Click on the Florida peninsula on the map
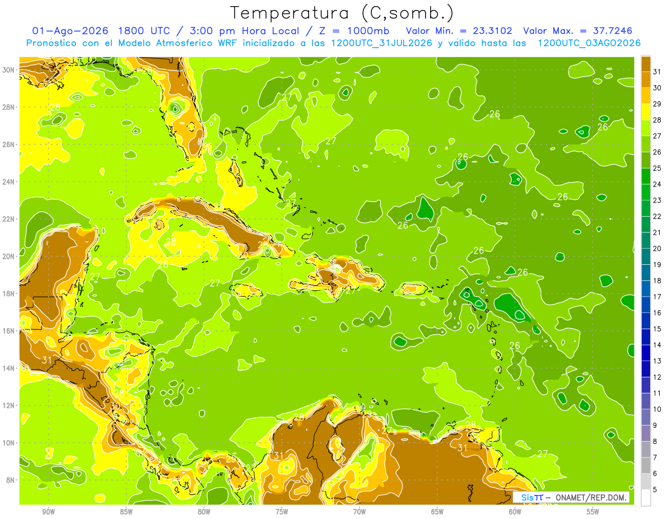Image resolution: width=672 pixels, height=519 pixels. [185, 118]
